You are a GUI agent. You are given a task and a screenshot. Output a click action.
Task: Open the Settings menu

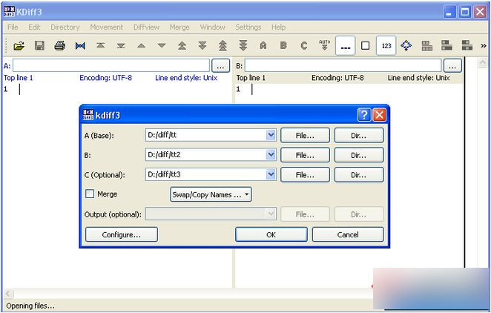(x=248, y=27)
